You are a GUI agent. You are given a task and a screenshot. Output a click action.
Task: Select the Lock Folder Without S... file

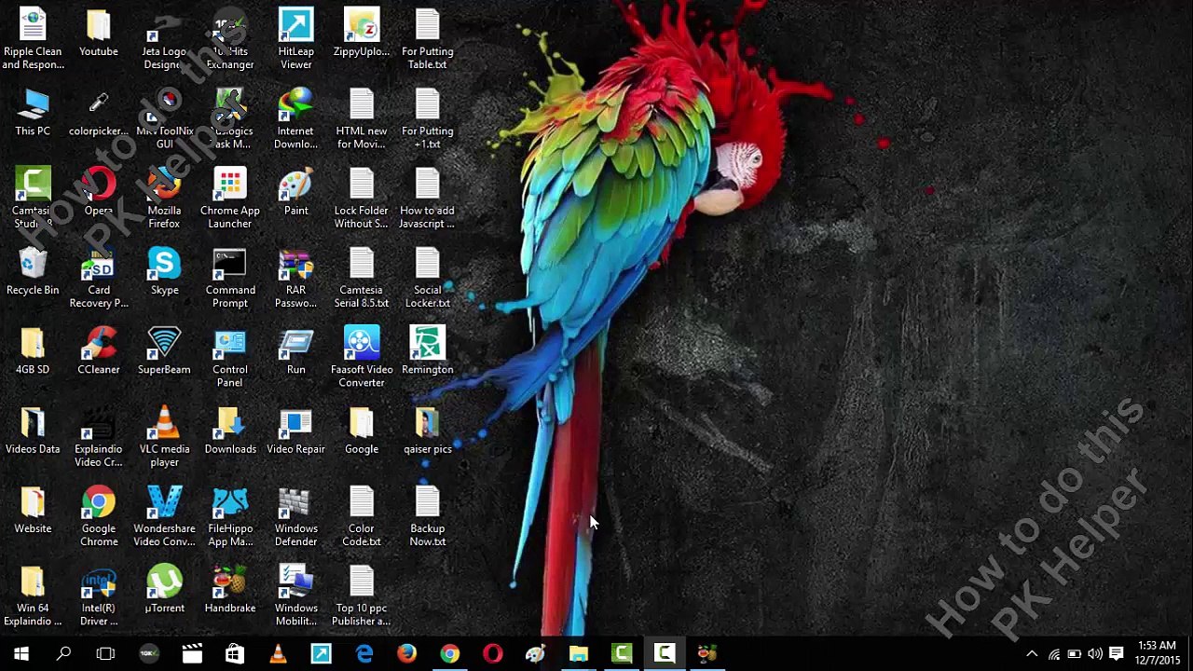point(362,199)
